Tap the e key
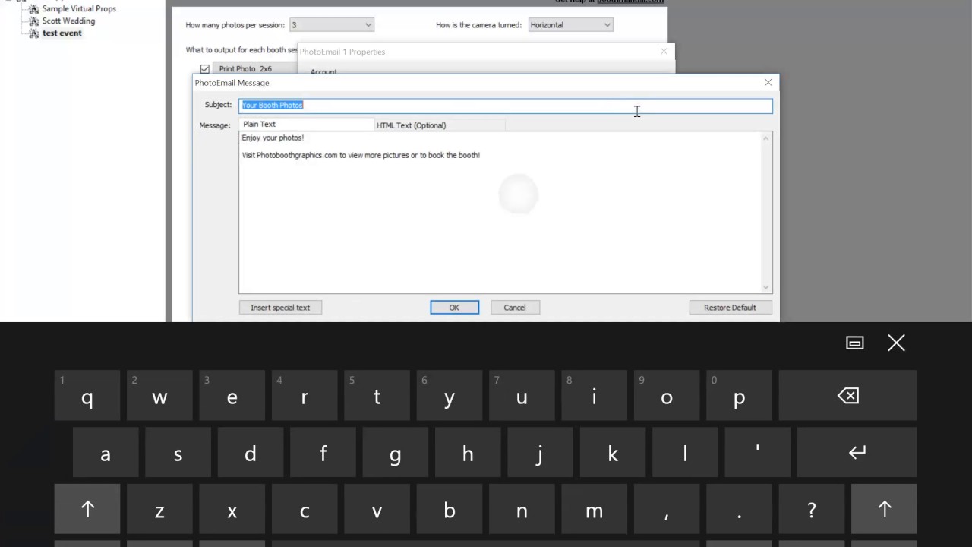 click(232, 396)
